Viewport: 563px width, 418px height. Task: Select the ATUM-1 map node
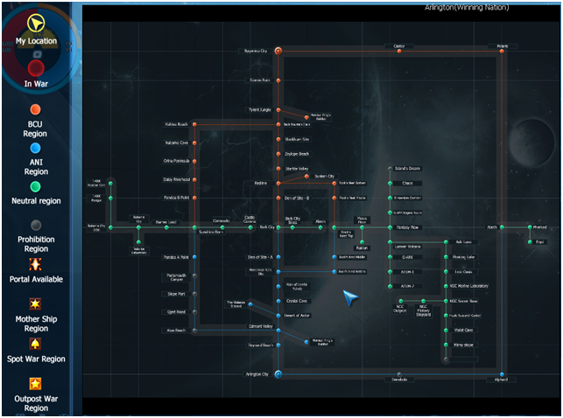click(x=390, y=272)
